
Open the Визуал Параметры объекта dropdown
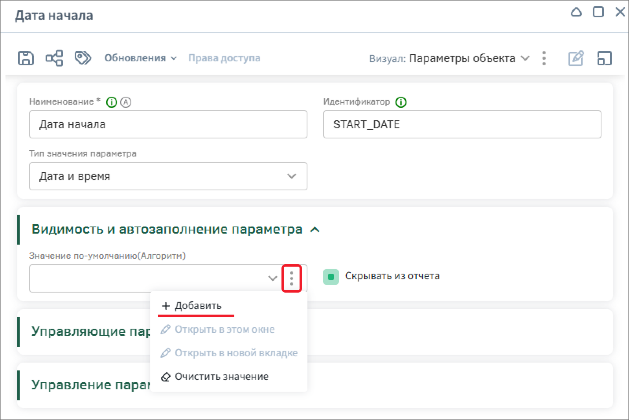coord(469,58)
